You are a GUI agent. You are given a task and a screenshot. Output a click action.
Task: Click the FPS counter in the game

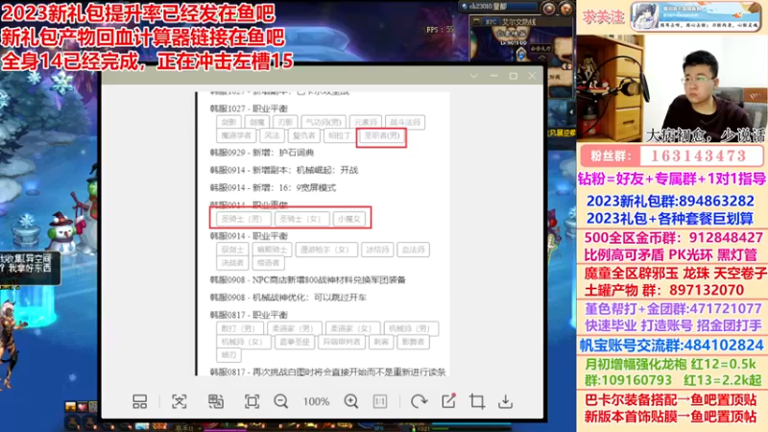pos(440,30)
